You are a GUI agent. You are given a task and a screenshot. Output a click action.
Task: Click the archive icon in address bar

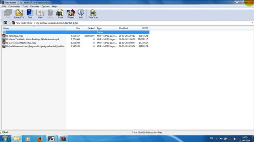pos(13,23)
